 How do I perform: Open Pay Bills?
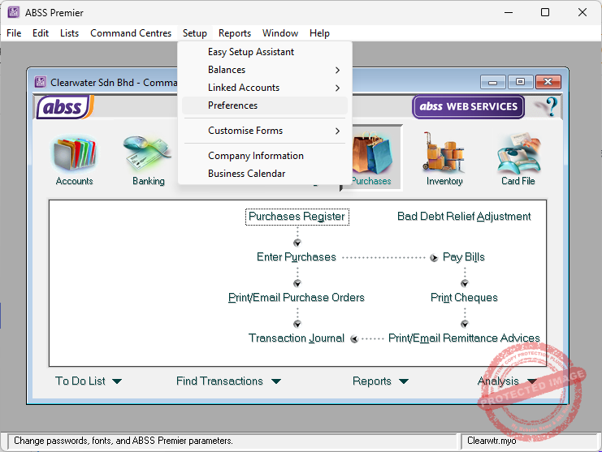(463, 257)
